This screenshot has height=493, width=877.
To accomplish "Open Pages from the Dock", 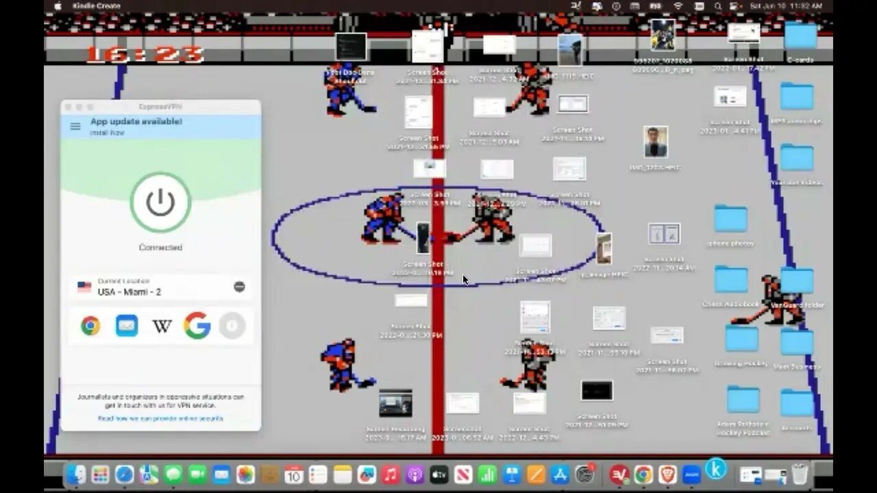I will [x=536, y=475].
